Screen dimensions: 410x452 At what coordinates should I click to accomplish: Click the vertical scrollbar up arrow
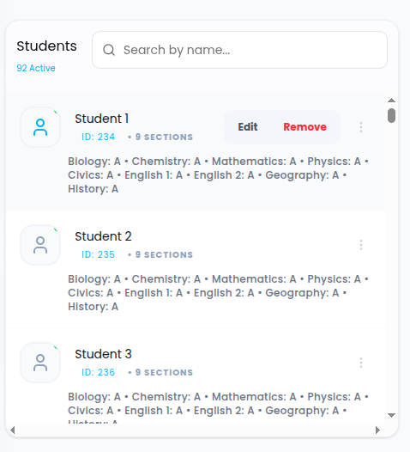391,100
